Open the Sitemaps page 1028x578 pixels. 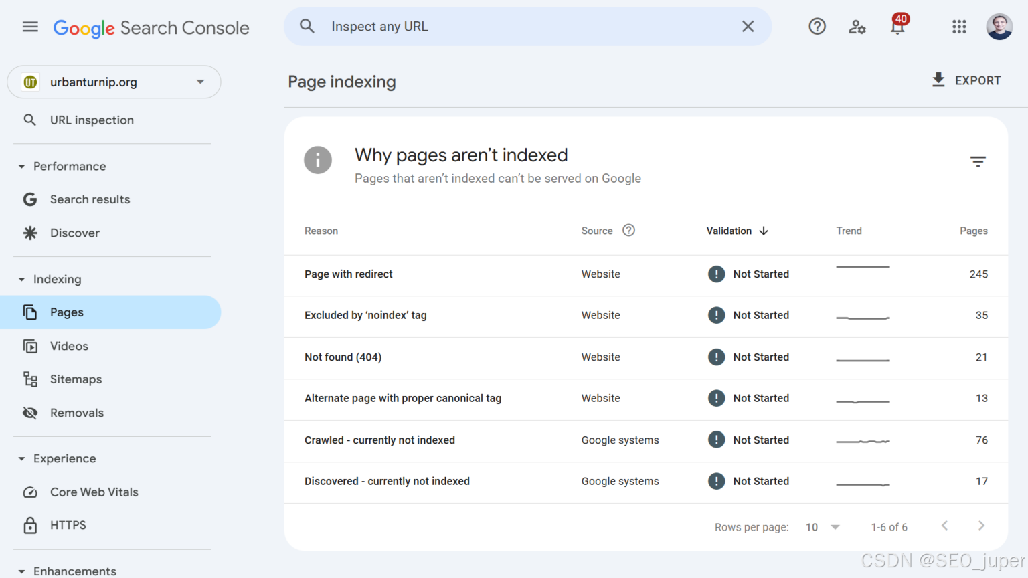(x=76, y=379)
